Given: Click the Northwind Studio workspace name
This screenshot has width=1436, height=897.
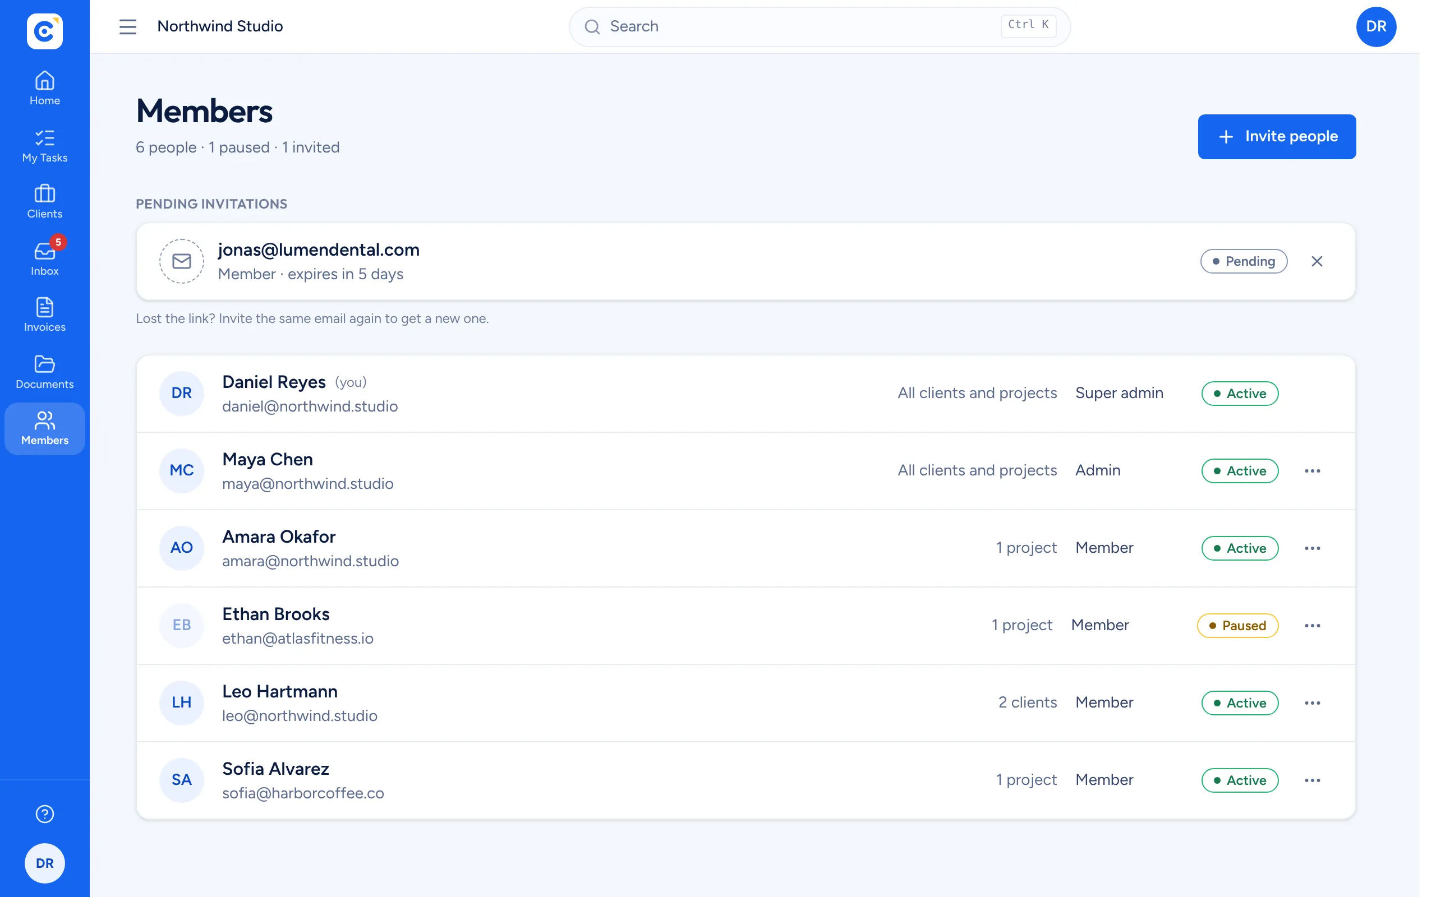Looking at the screenshot, I should 220,26.
